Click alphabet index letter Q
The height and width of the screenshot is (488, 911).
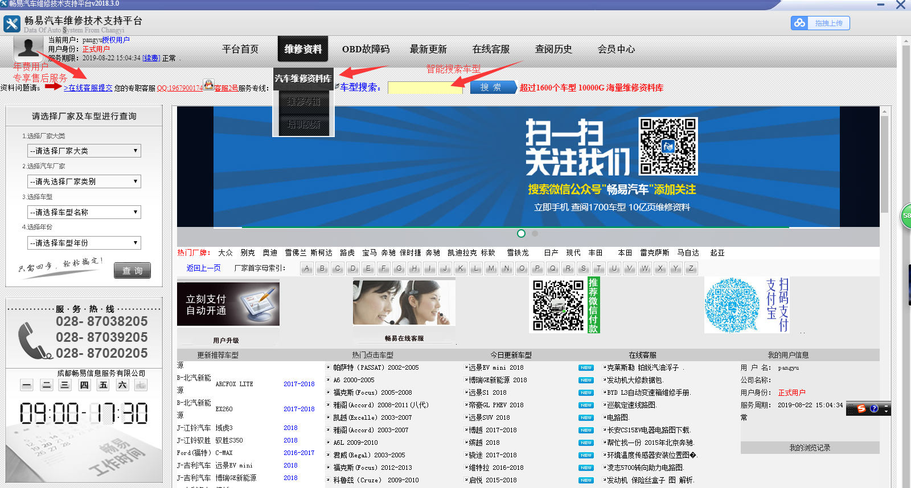(x=553, y=268)
